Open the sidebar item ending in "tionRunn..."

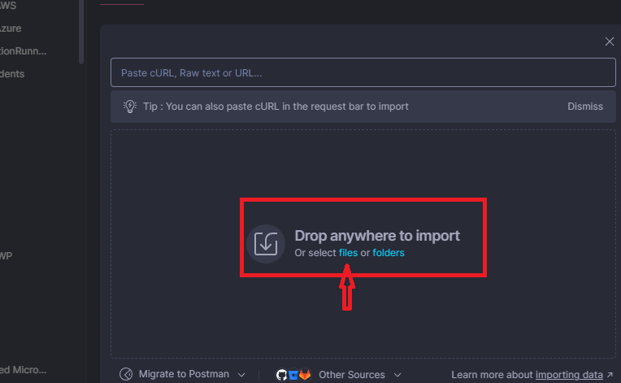23,50
